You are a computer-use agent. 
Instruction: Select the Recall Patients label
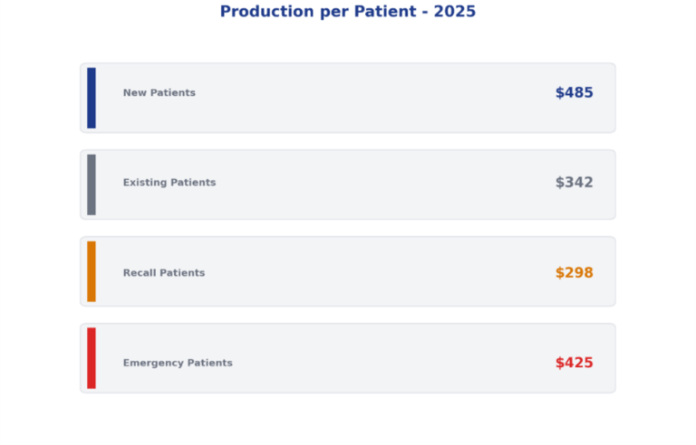tap(164, 273)
